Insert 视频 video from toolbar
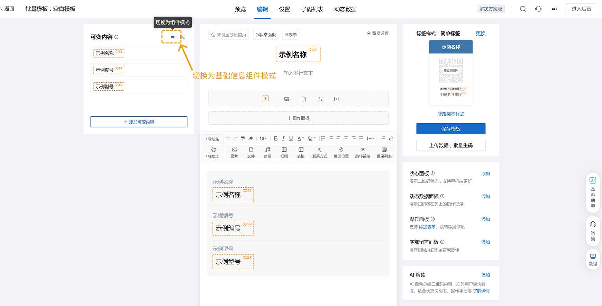This screenshot has height=306, width=602. [284, 153]
